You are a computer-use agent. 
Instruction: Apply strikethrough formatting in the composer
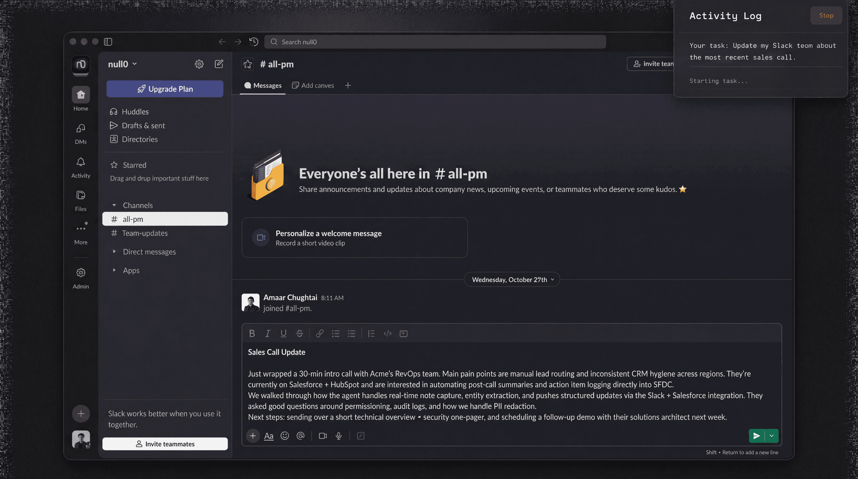pos(299,333)
